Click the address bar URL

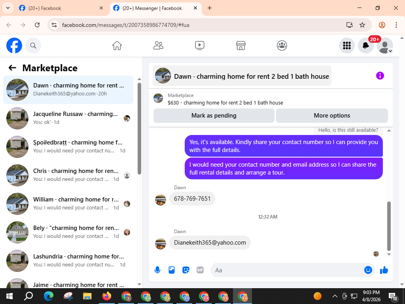click(126, 25)
